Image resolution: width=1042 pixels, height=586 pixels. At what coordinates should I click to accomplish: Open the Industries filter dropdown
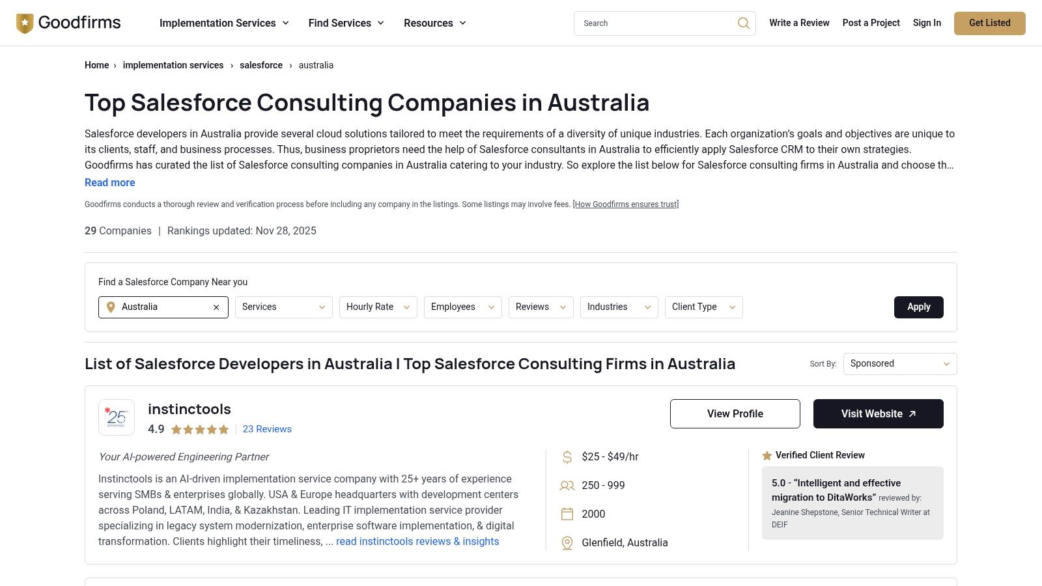(x=618, y=307)
